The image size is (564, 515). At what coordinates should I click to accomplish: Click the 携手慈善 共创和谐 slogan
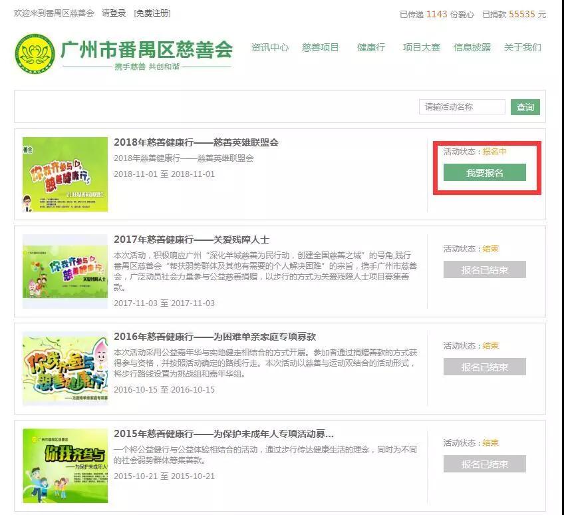point(147,67)
